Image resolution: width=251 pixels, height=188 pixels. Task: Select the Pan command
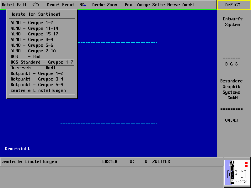[x=129, y=5]
